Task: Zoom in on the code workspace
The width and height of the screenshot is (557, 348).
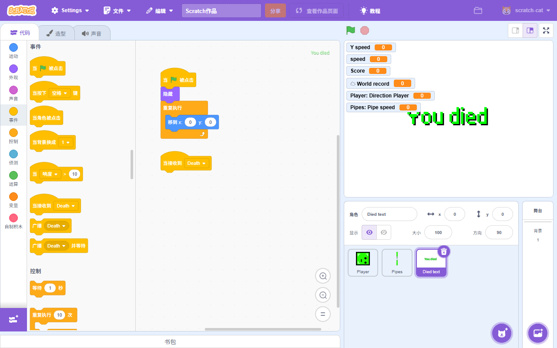Action: 323,276
